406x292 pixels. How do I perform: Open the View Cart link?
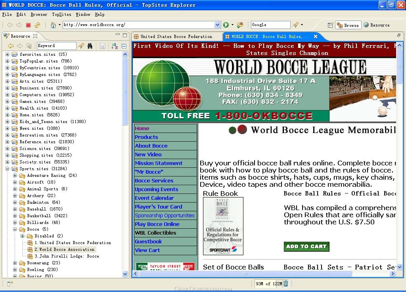coord(147,250)
